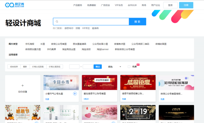
Task: Click the magnifier icon in search box
Action: (x=57, y=22)
